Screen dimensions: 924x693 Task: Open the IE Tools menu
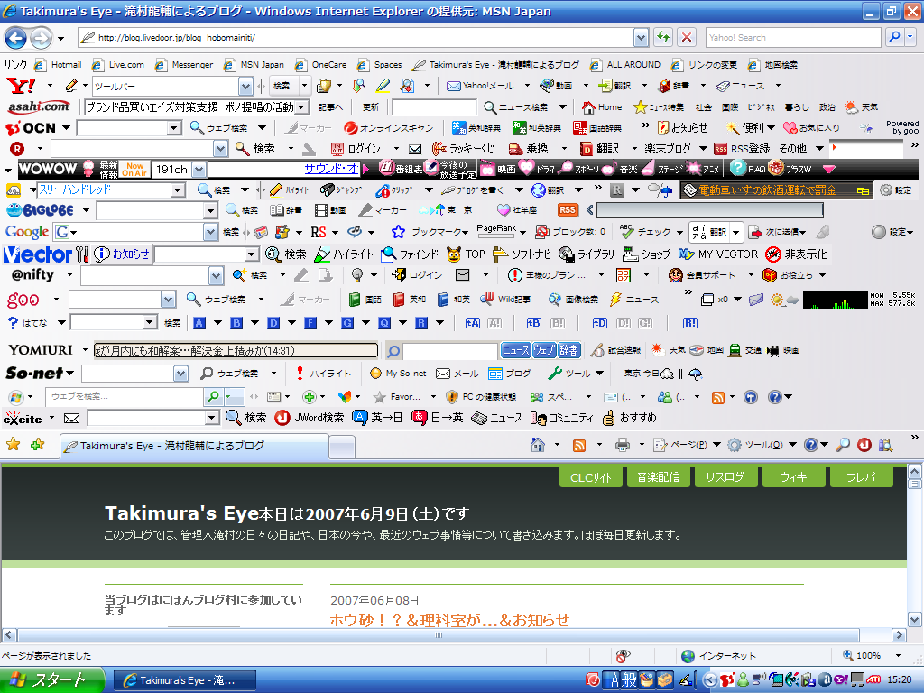762,445
